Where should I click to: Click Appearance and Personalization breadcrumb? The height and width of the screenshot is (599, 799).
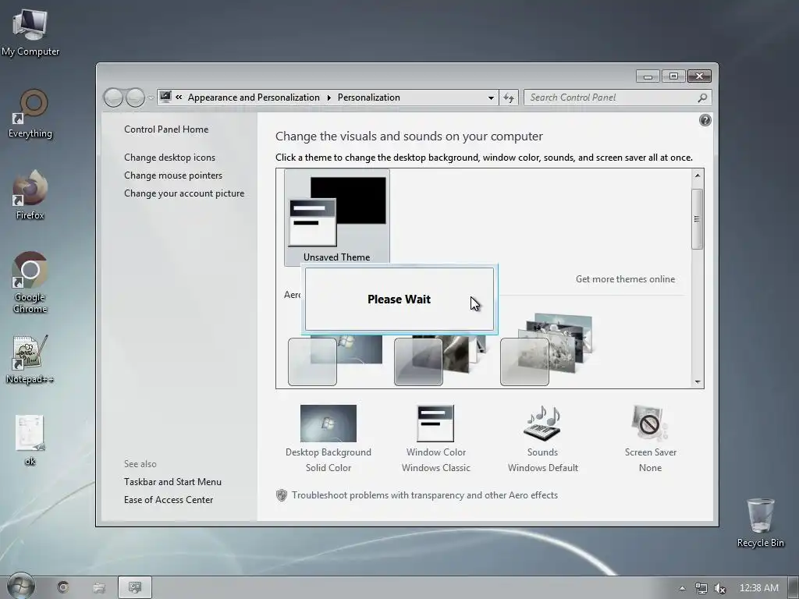pos(254,97)
